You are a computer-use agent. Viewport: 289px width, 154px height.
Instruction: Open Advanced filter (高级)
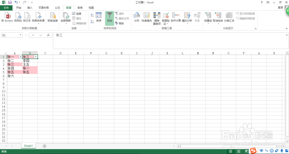119,23
